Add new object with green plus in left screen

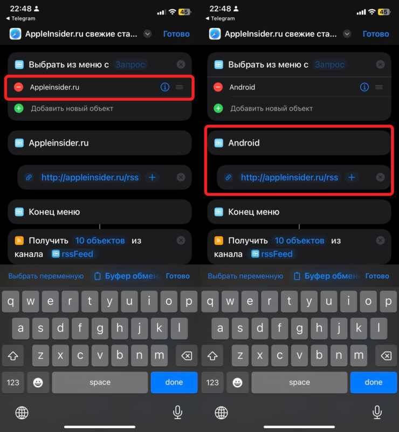click(19, 108)
